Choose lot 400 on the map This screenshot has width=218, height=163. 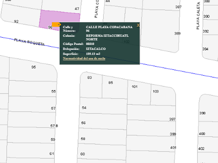pos(202,134)
